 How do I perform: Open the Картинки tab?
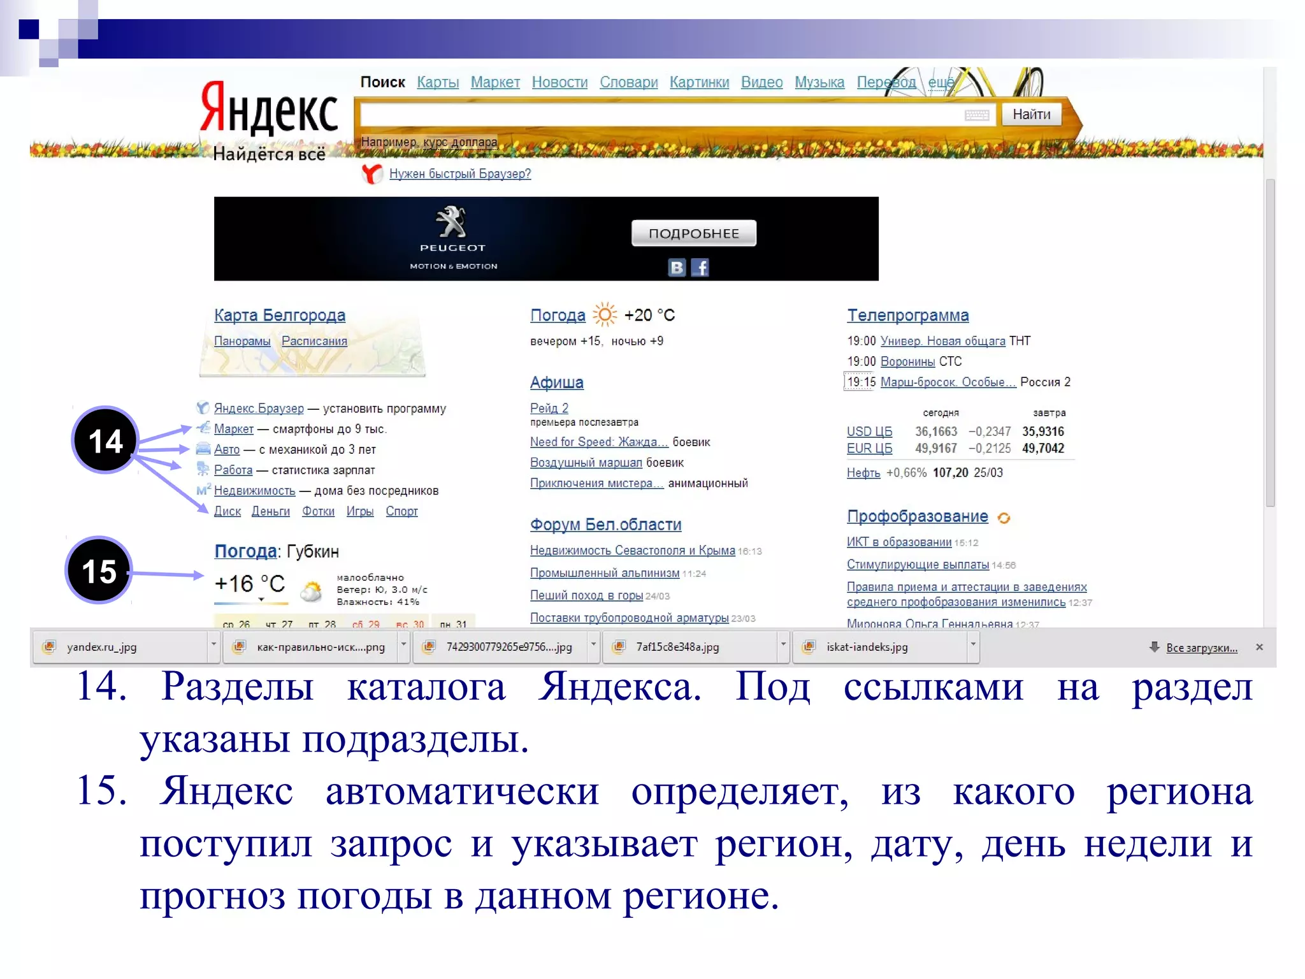coord(699,82)
